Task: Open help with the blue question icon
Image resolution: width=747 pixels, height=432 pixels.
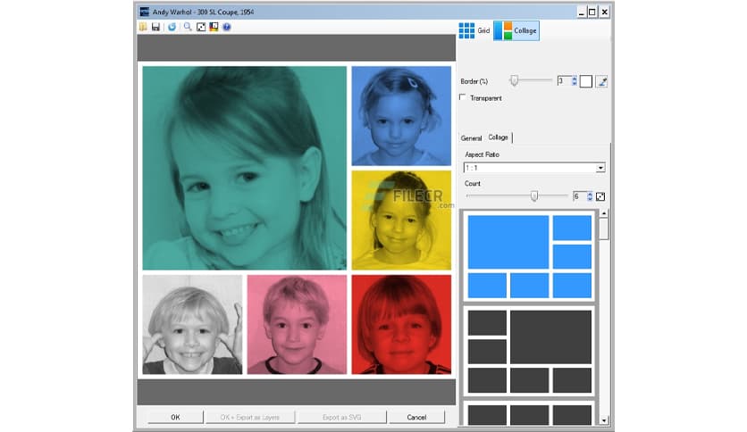Action: 227,27
